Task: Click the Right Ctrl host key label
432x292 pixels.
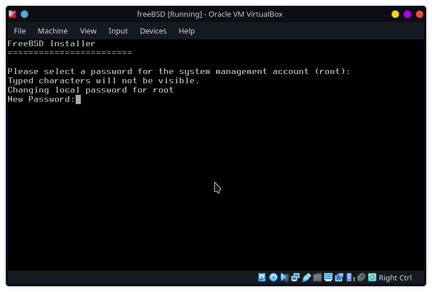Action: [x=395, y=278]
